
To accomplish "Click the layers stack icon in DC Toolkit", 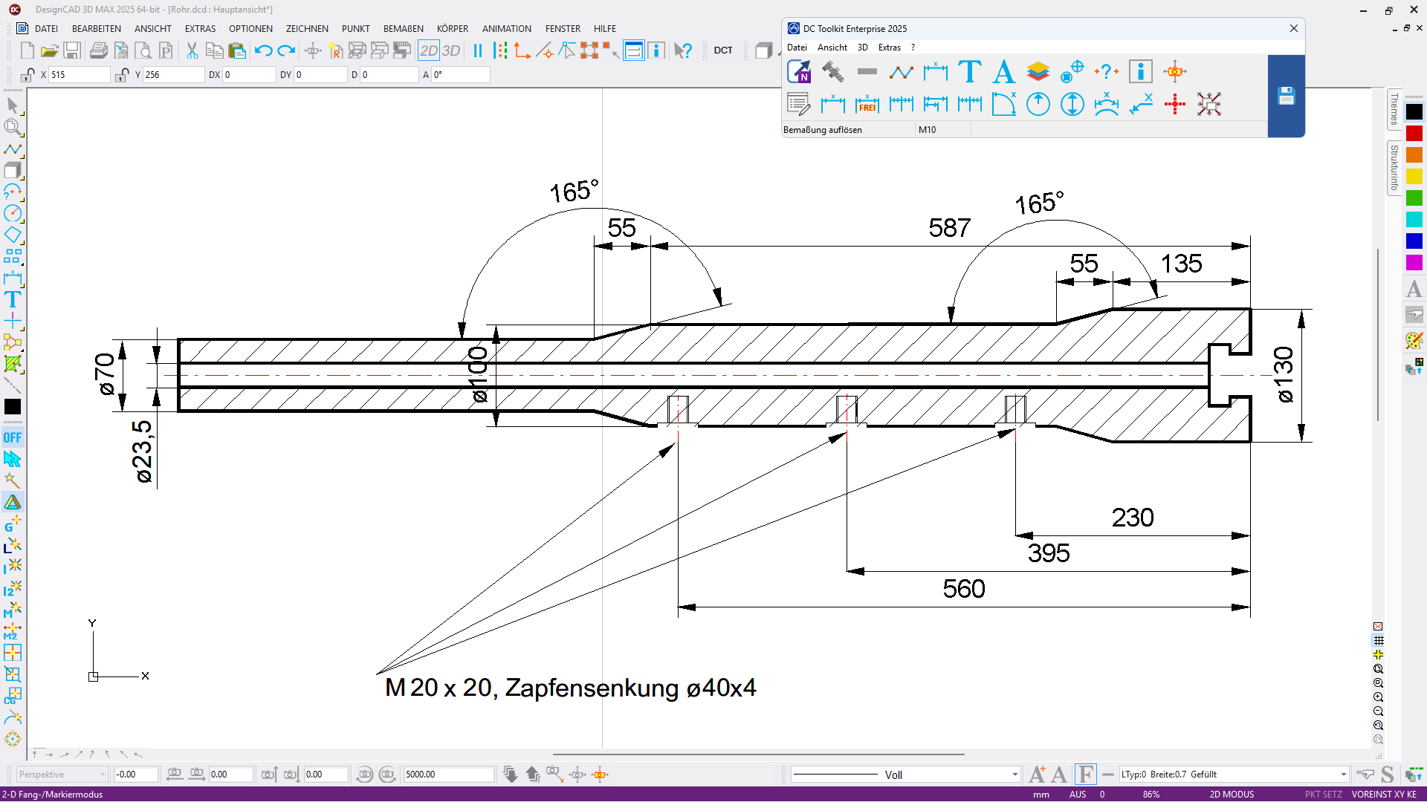I will (1038, 72).
